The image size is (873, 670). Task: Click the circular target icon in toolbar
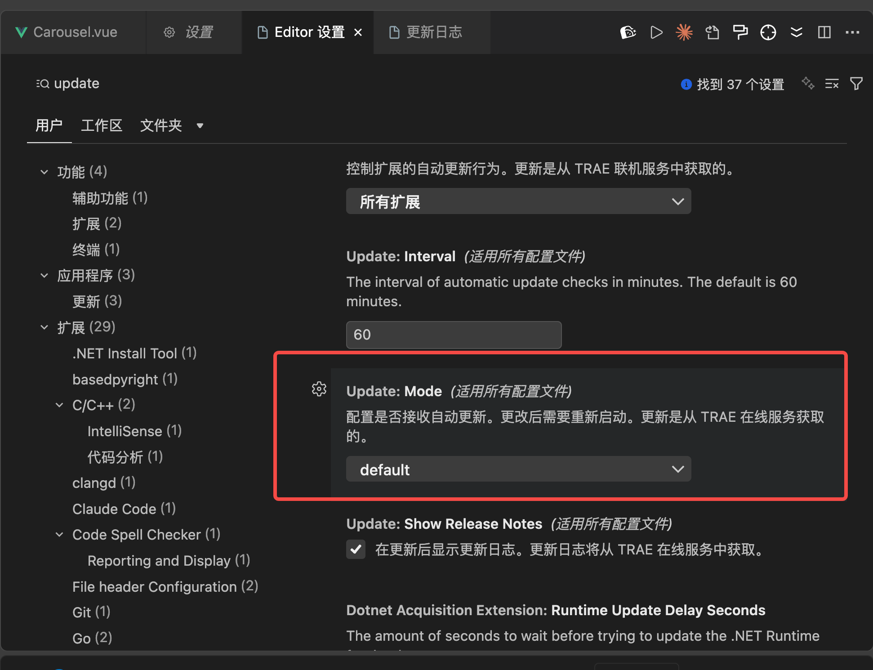(768, 32)
